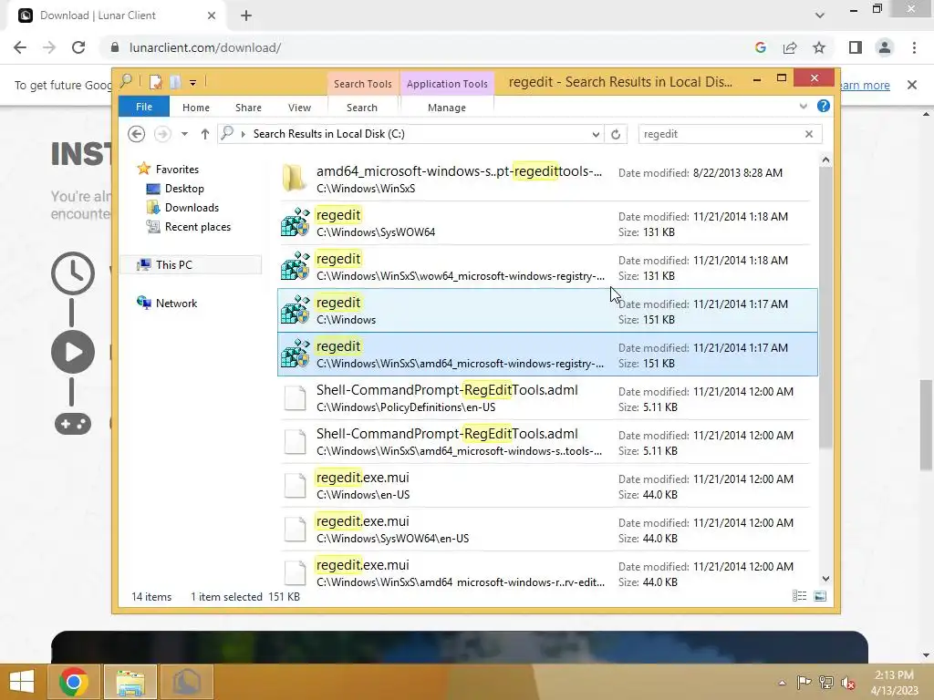Open Chrome side panel
This screenshot has width=934, height=700.
point(856,47)
